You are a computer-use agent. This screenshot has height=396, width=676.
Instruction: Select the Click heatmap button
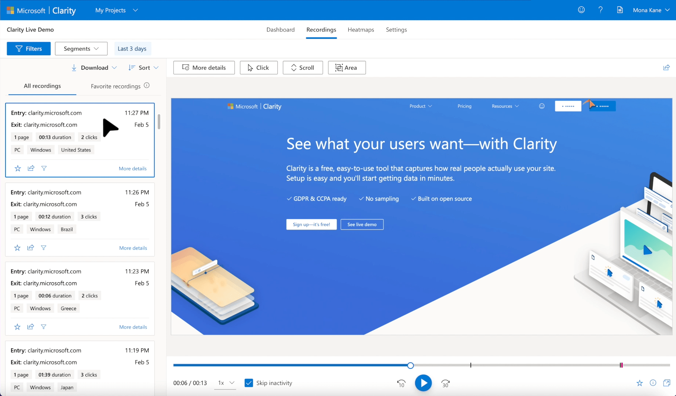point(259,67)
